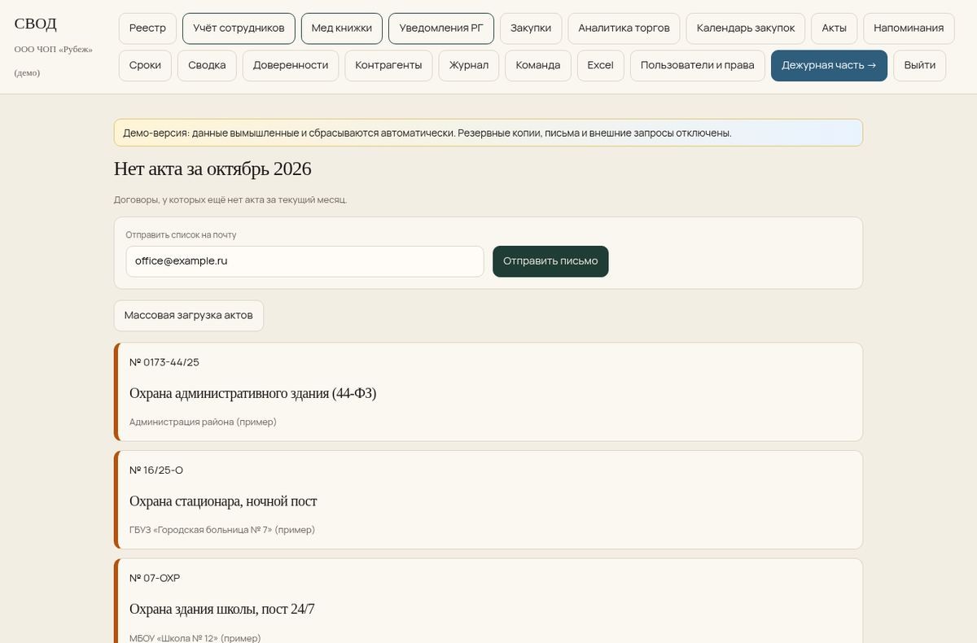Open Мед книжки page

coord(342,28)
